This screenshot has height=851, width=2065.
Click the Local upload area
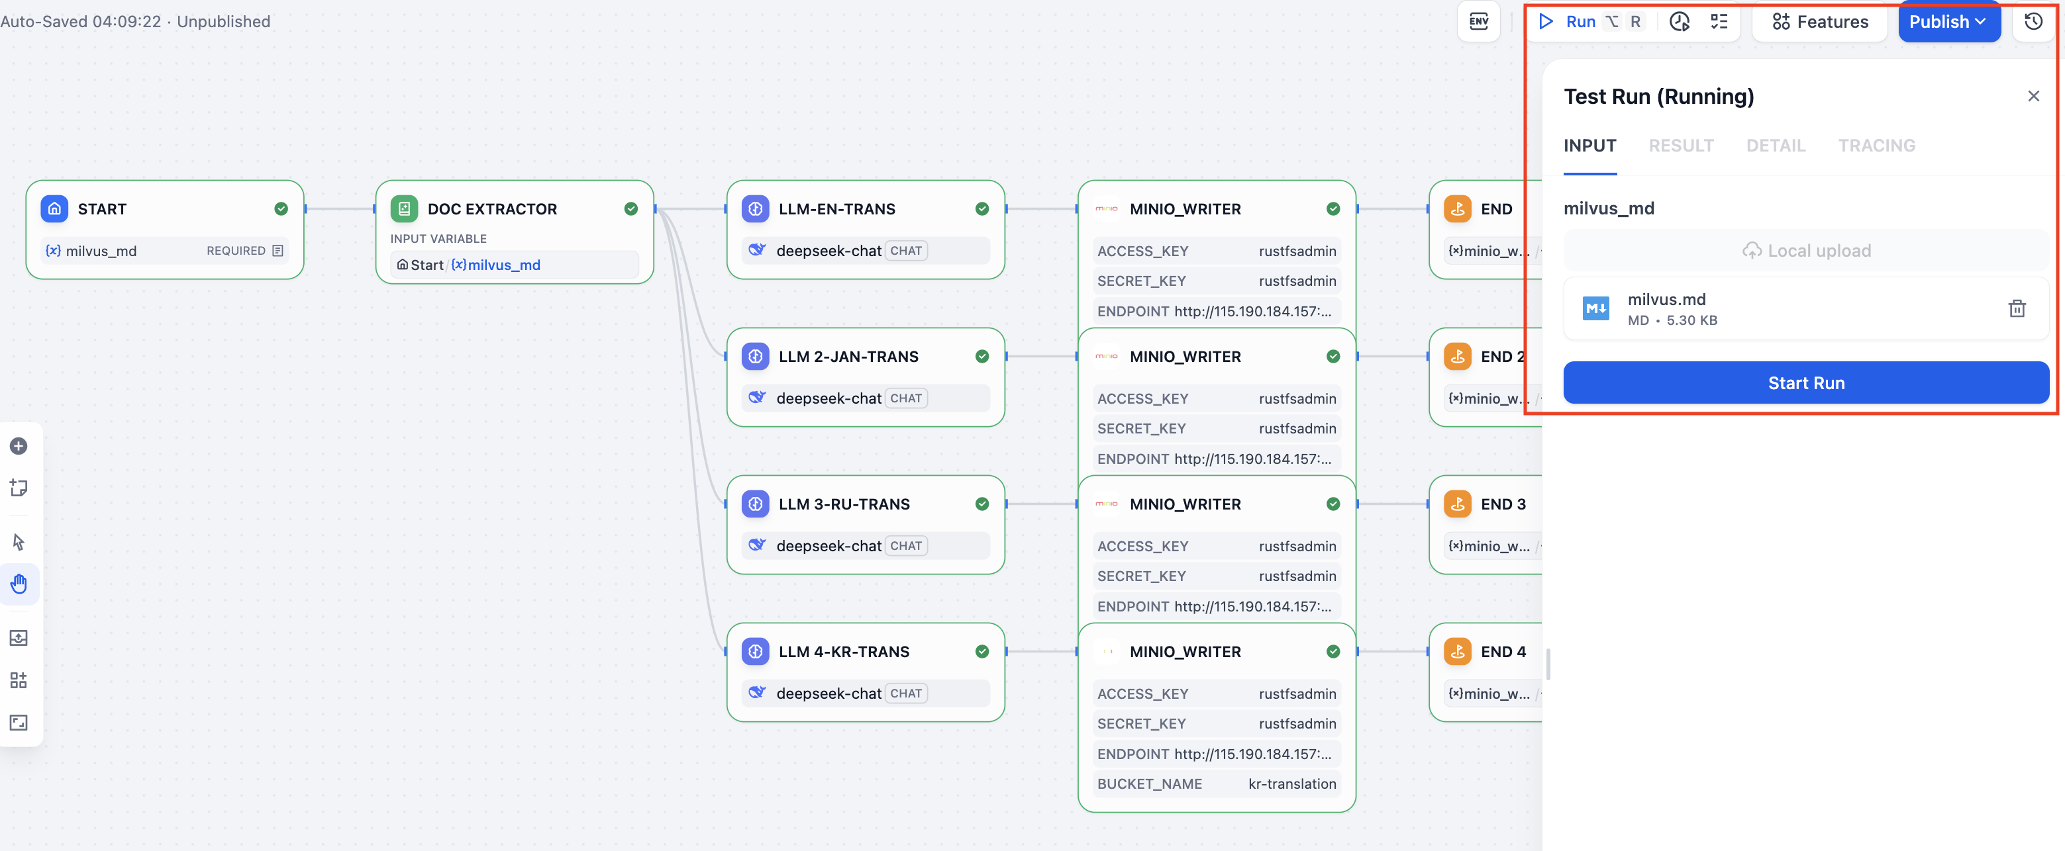[1805, 251]
